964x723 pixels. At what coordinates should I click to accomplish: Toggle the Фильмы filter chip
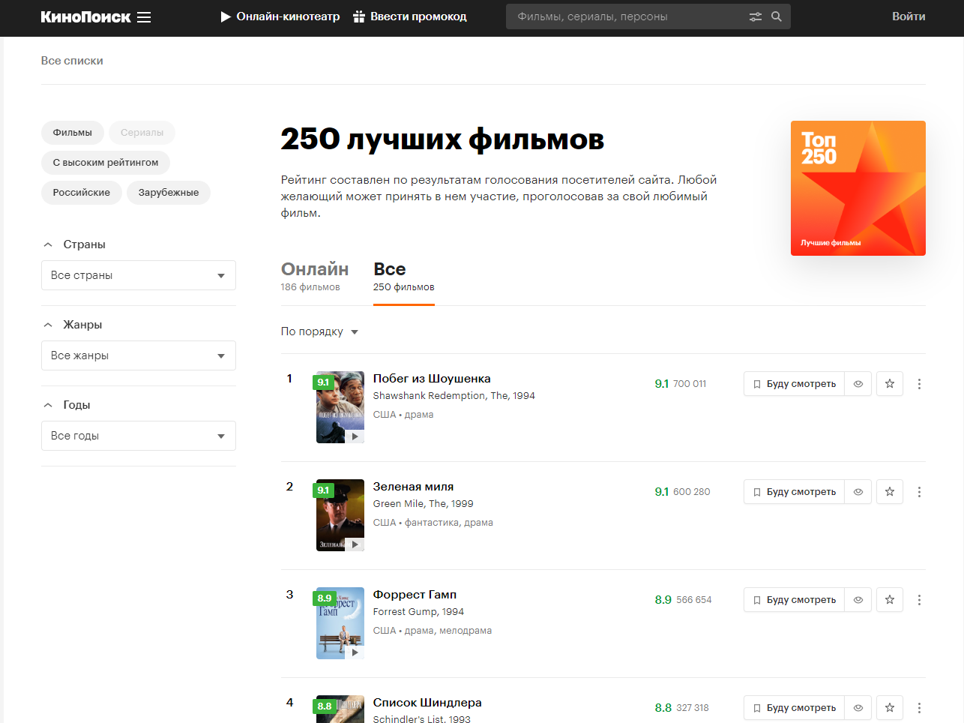73,133
